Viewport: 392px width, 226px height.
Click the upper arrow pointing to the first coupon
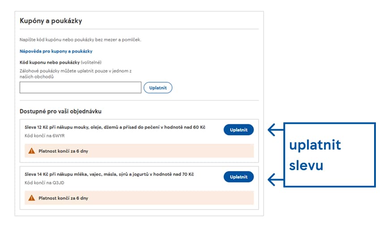[x=276, y=130]
